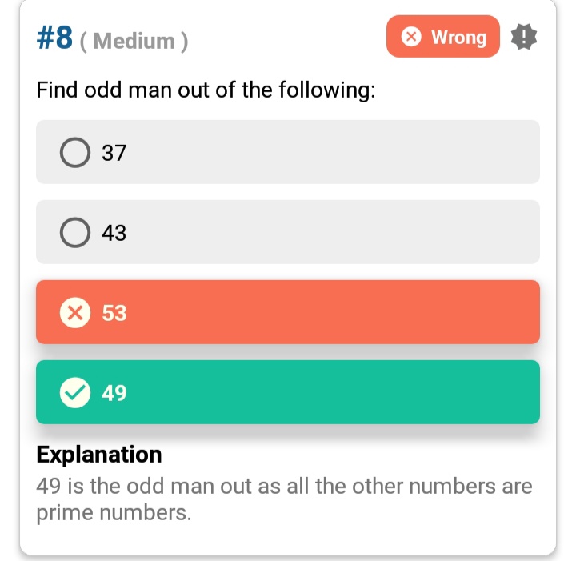This screenshot has height=561, width=576.
Task: Tap the "Wrong" text in the badge
Action: pyautogui.click(x=458, y=37)
